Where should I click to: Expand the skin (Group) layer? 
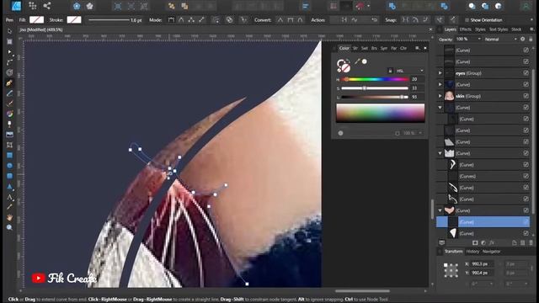click(440, 96)
